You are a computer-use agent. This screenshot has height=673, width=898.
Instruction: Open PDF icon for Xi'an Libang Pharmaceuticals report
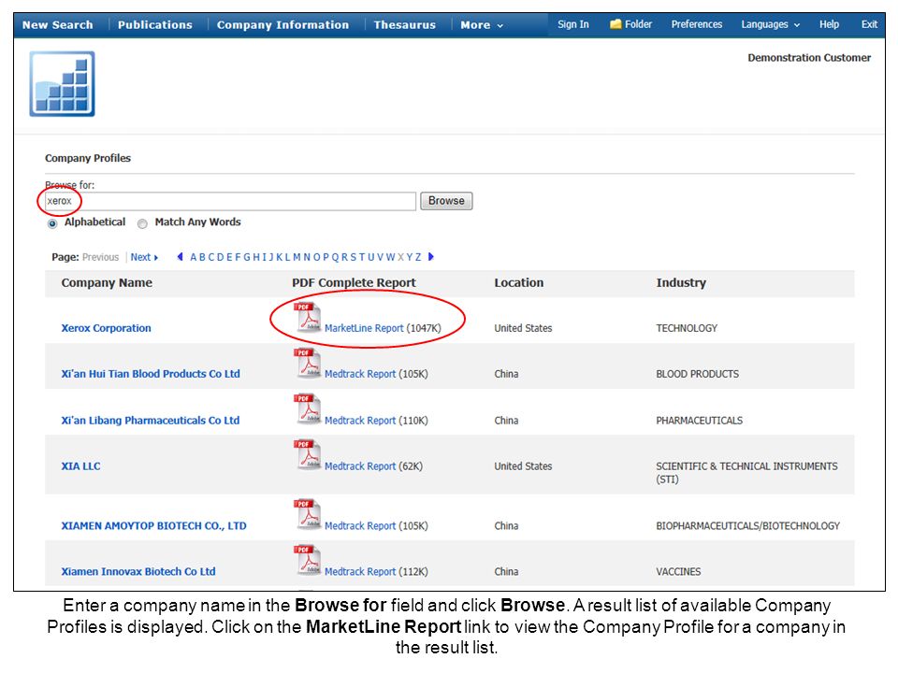[308, 409]
